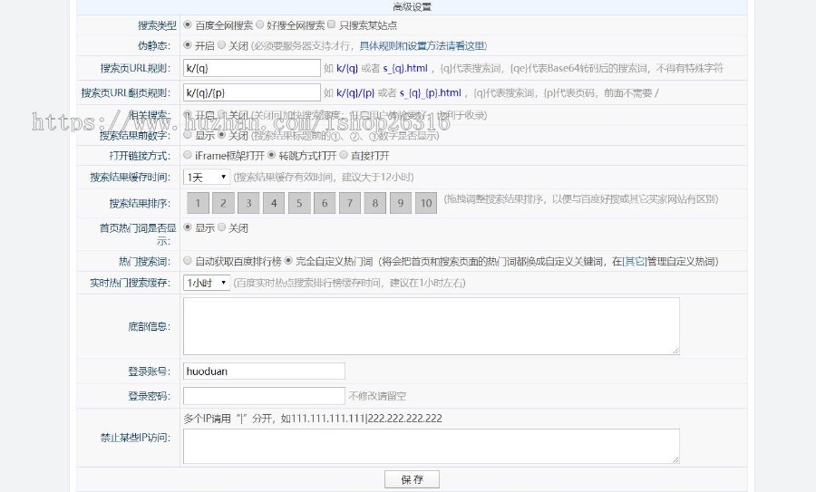Enable 伪静态 with the 开启 radio
The image size is (816, 492).
188,45
